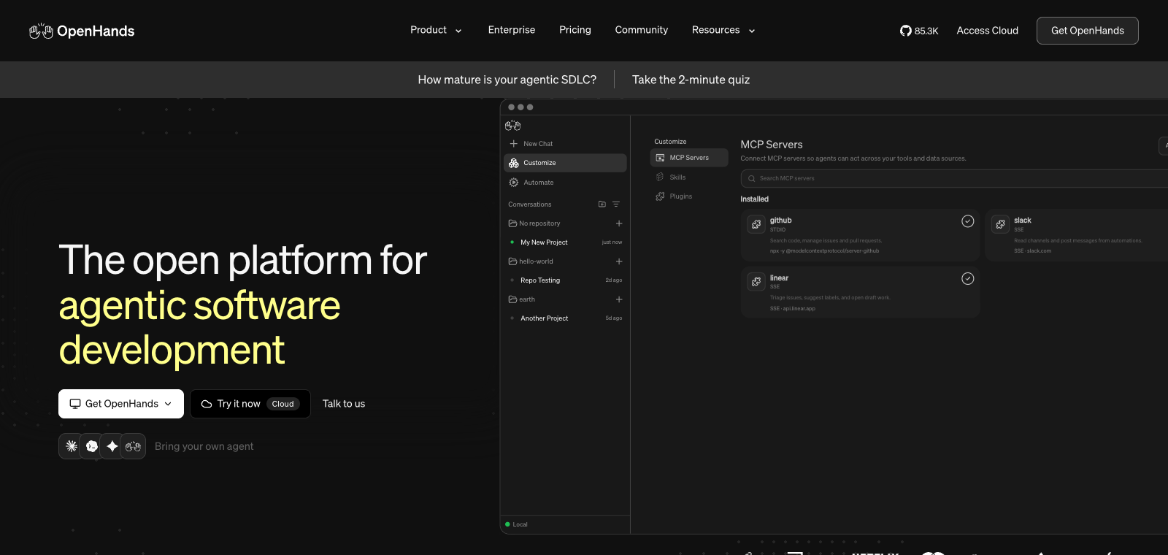Open the Repo Testing conversation
Screen dimensions: 1168x555
tap(540, 280)
